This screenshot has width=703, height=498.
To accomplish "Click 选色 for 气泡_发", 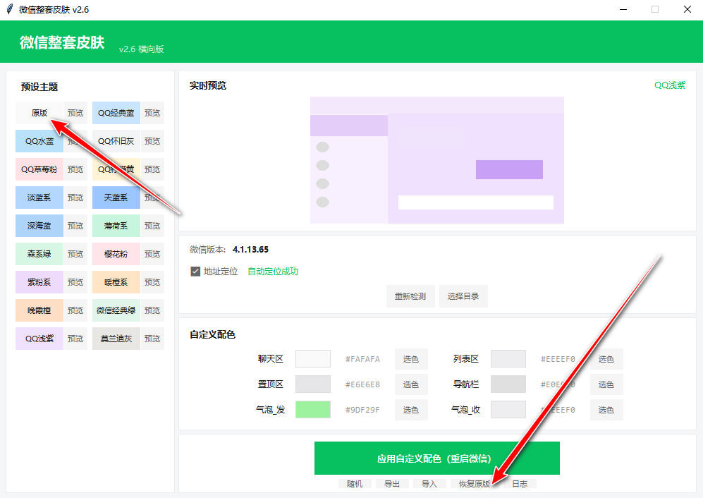I will coord(410,410).
